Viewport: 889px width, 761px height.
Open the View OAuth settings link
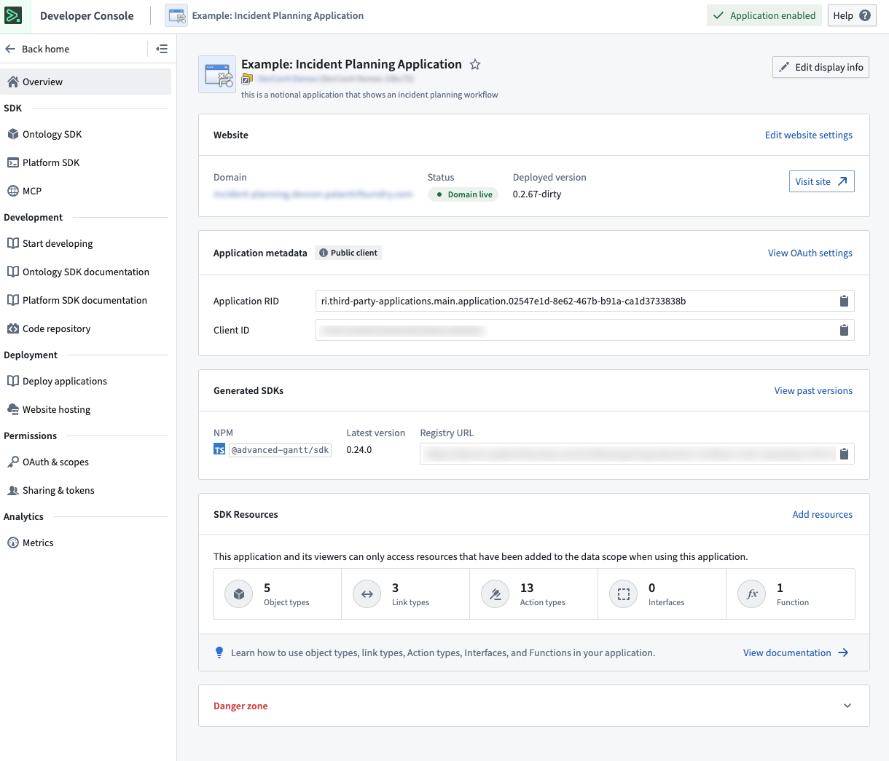810,253
